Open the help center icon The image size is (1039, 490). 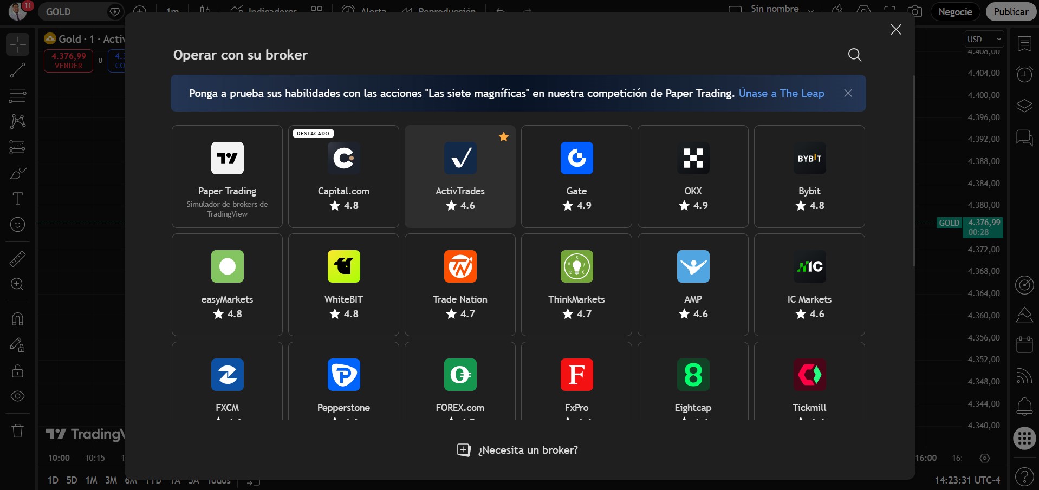1024,477
